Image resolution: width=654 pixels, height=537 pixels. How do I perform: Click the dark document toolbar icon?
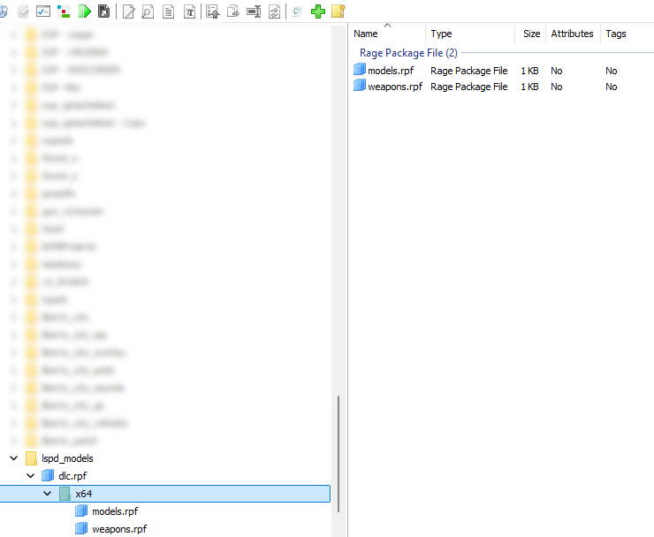coord(104,11)
